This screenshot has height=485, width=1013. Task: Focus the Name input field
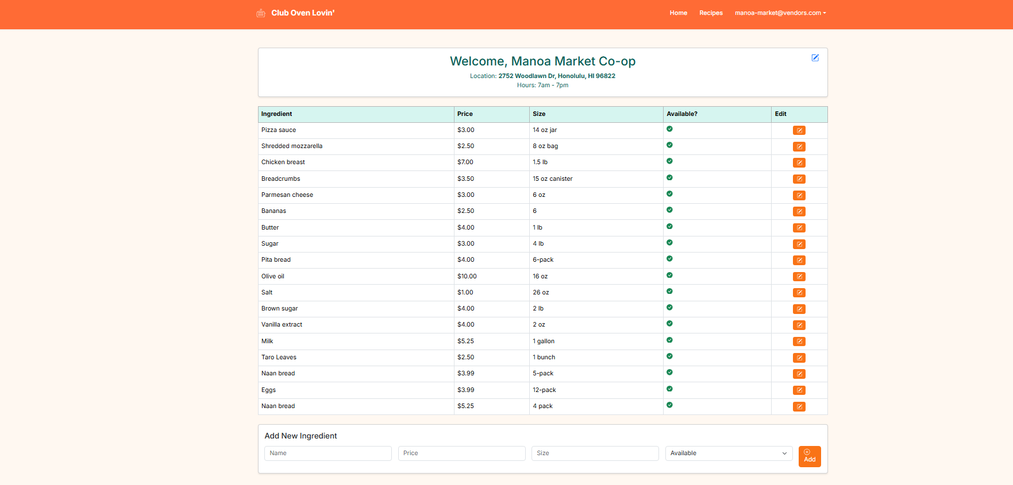[x=328, y=453]
